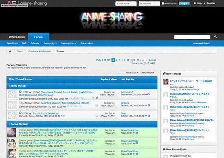Viewport: 224px width, 158px height.
Task: Click the Log in button
Action: tap(184, 4)
